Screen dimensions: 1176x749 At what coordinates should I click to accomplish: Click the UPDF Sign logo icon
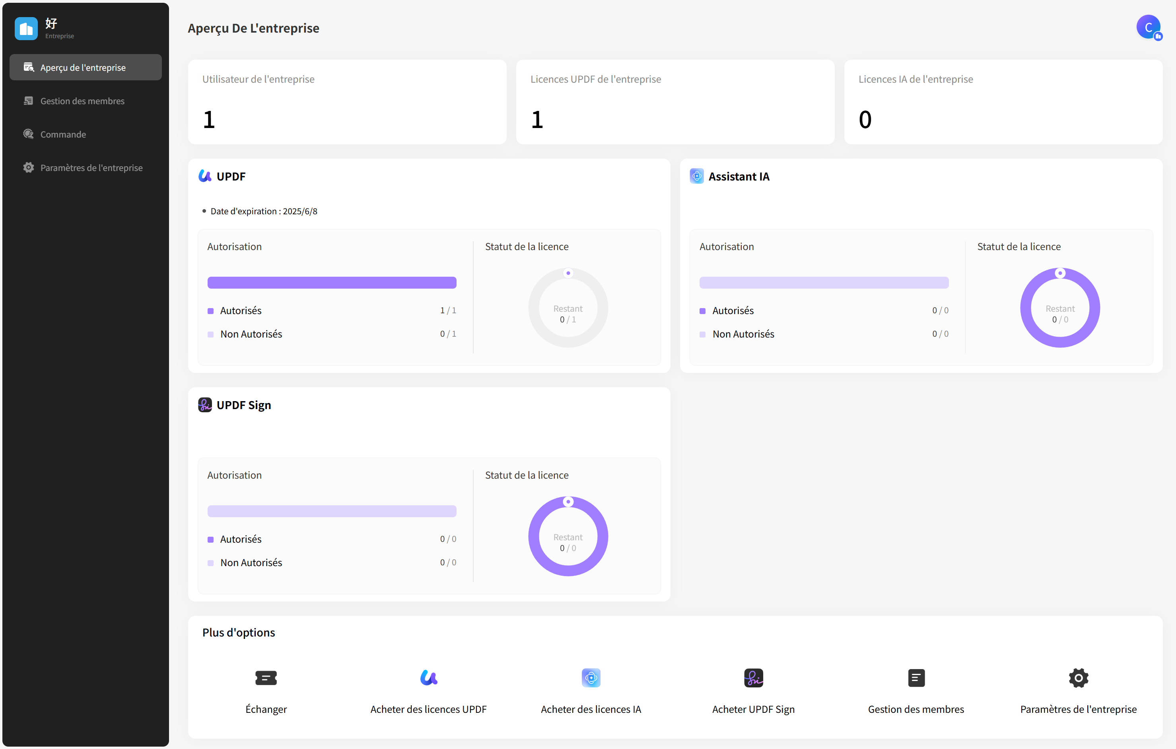point(205,405)
